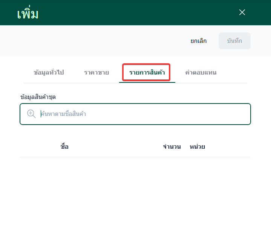Select the รายการสินค้า tab
This screenshot has height=233, width=271.
pyautogui.click(x=147, y=72)
